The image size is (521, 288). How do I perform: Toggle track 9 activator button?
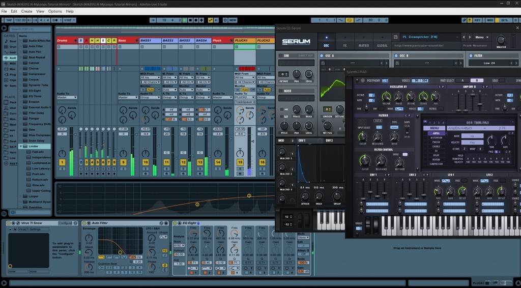point(123,162)
